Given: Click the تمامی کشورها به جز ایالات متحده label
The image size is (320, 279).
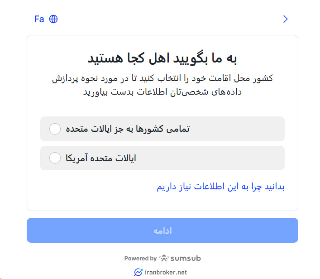Looking at the screenshot, I should (x=128, y=129).
